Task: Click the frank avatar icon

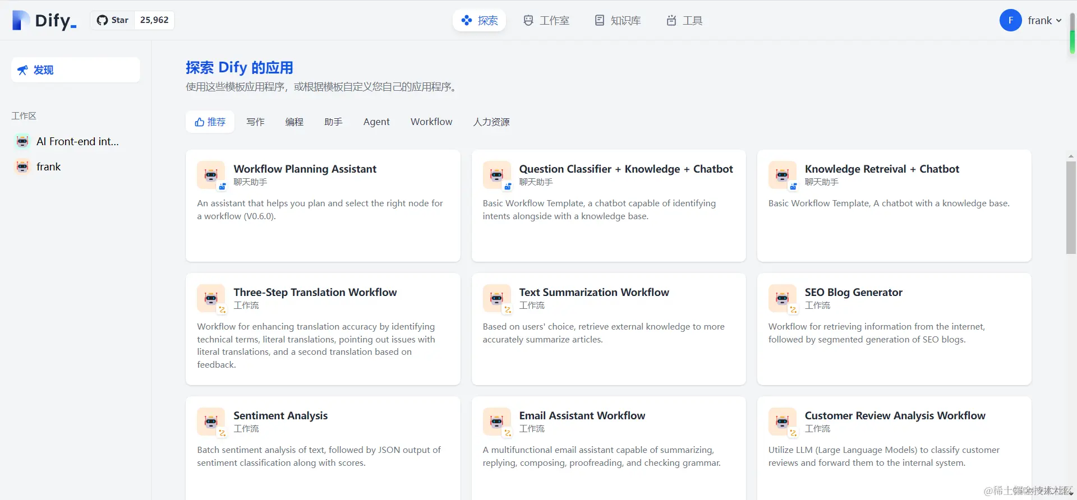Action: pyautogui.click(x=1010, y=20)
